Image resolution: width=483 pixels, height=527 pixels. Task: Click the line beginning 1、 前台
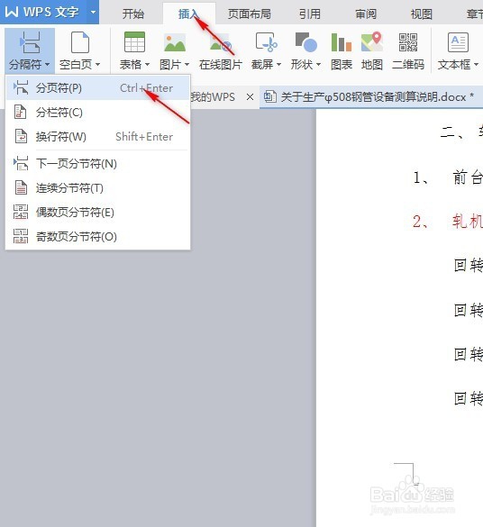point(448,177)
